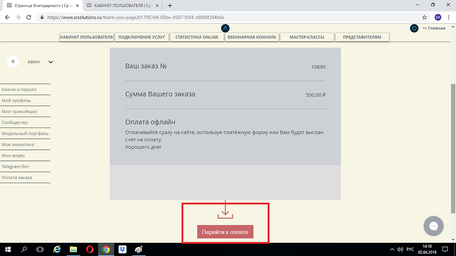
Task: Open the notification center icon
Action: tap(445, 249)
